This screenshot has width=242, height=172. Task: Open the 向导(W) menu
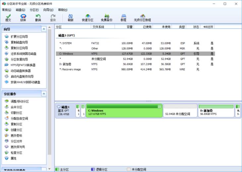(48, 10)
